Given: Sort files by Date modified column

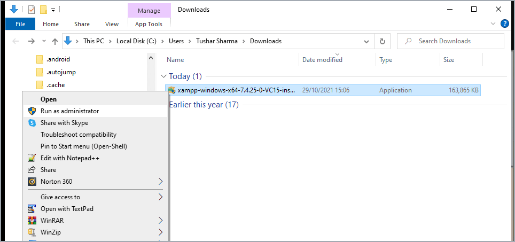Looking at the screenshot, I should click(x=322, y=60).
